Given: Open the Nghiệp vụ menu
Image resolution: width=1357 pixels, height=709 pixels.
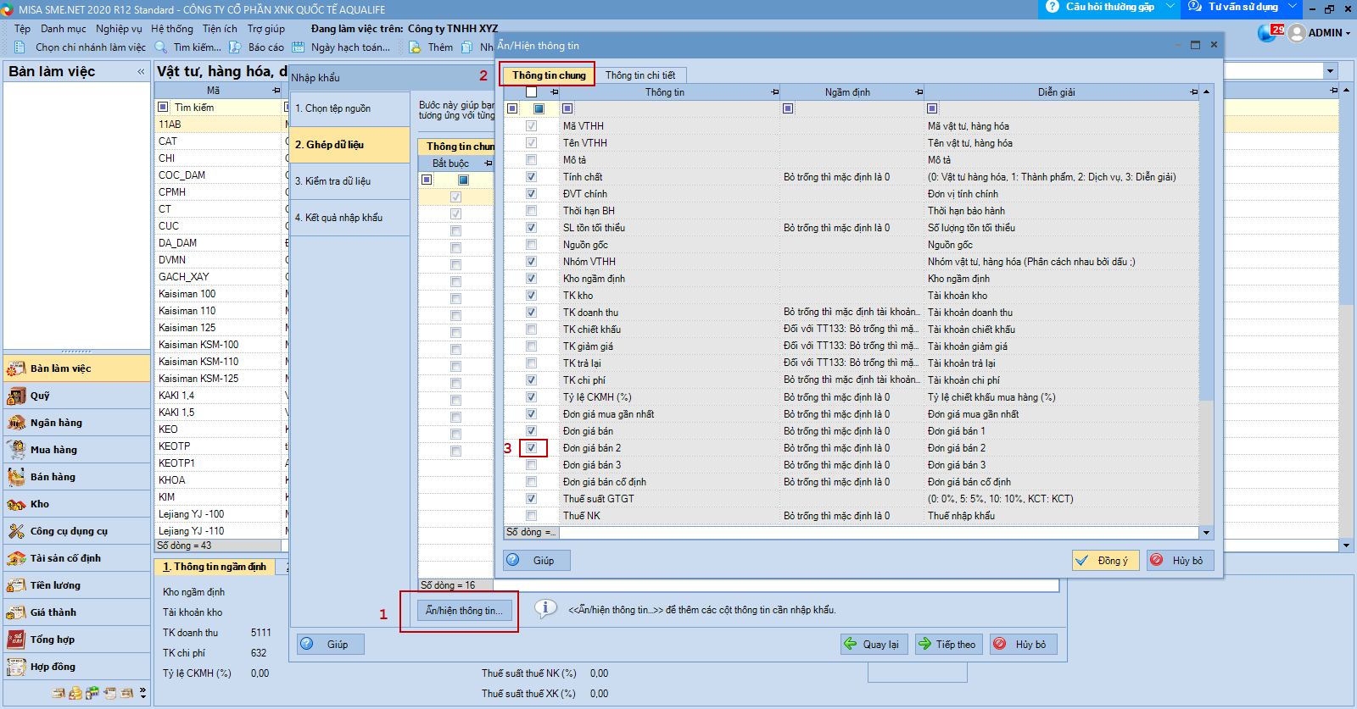Looking at the screenshot, I should coord(119,29).
